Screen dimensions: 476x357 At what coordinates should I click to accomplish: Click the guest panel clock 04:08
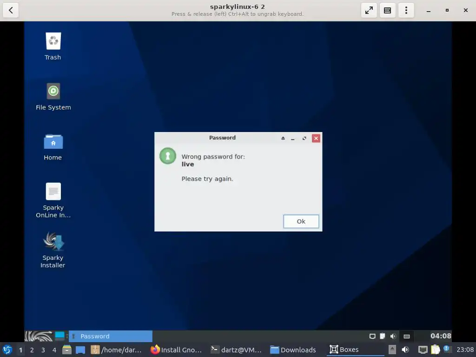pyautogui.click(x=441, y=336)
